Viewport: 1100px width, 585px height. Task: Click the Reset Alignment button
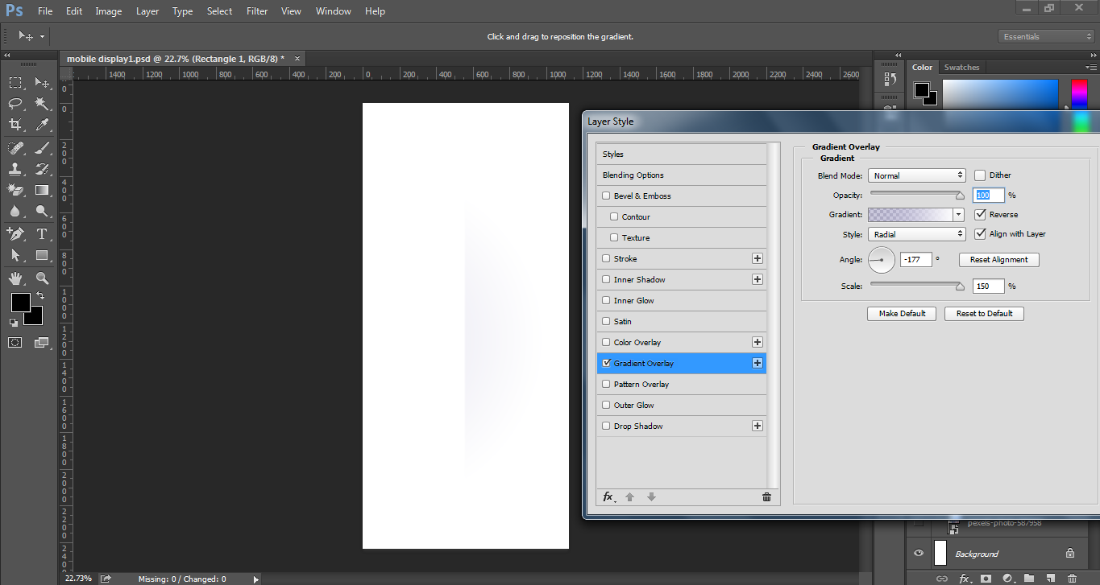click(x=998, y=260)
